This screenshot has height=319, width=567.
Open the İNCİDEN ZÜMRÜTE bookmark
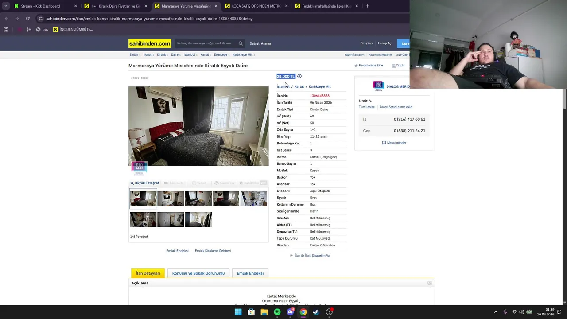click(x=73, y=30)
